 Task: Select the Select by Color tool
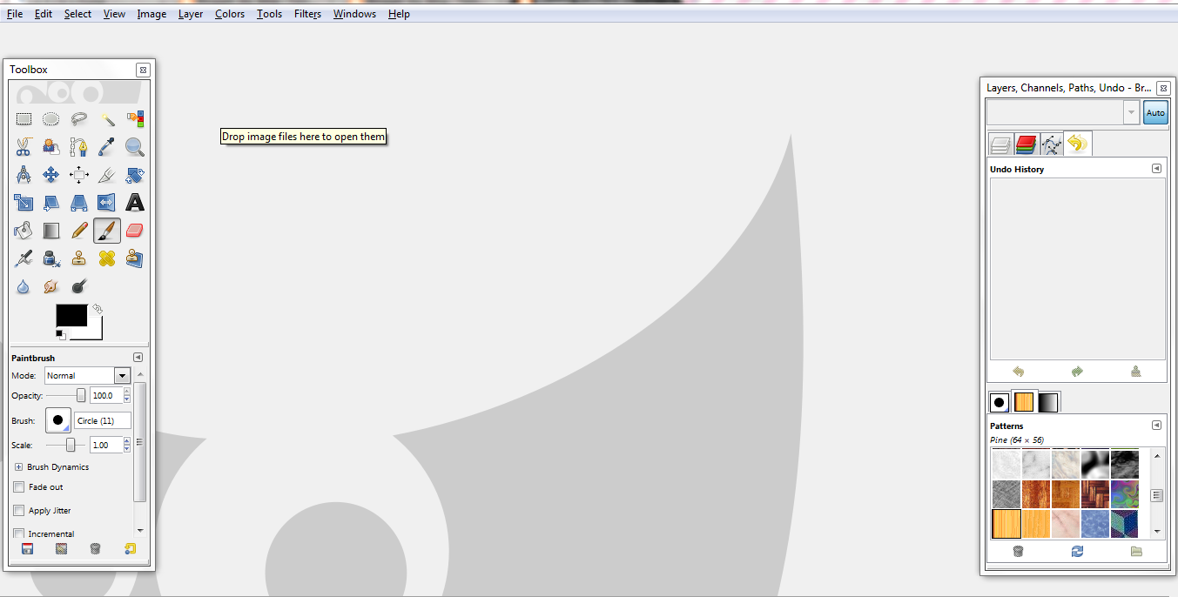[x=135, y=119]
